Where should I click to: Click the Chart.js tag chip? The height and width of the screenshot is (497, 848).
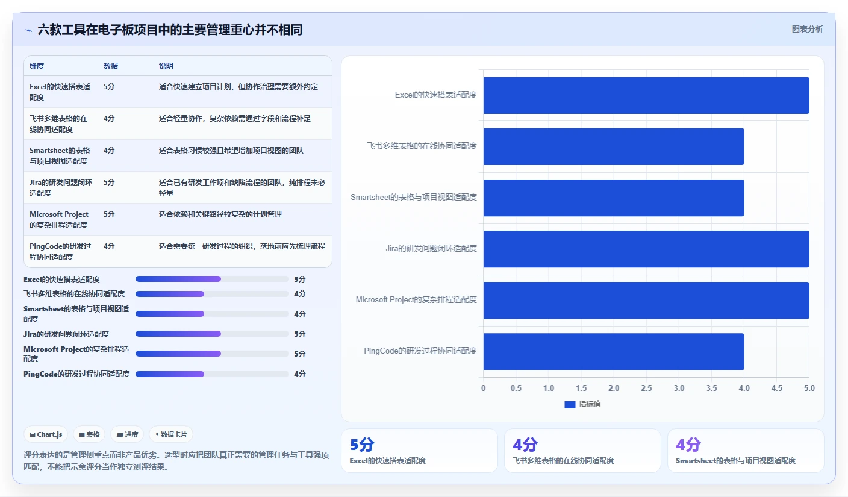(x=46, y=434)
